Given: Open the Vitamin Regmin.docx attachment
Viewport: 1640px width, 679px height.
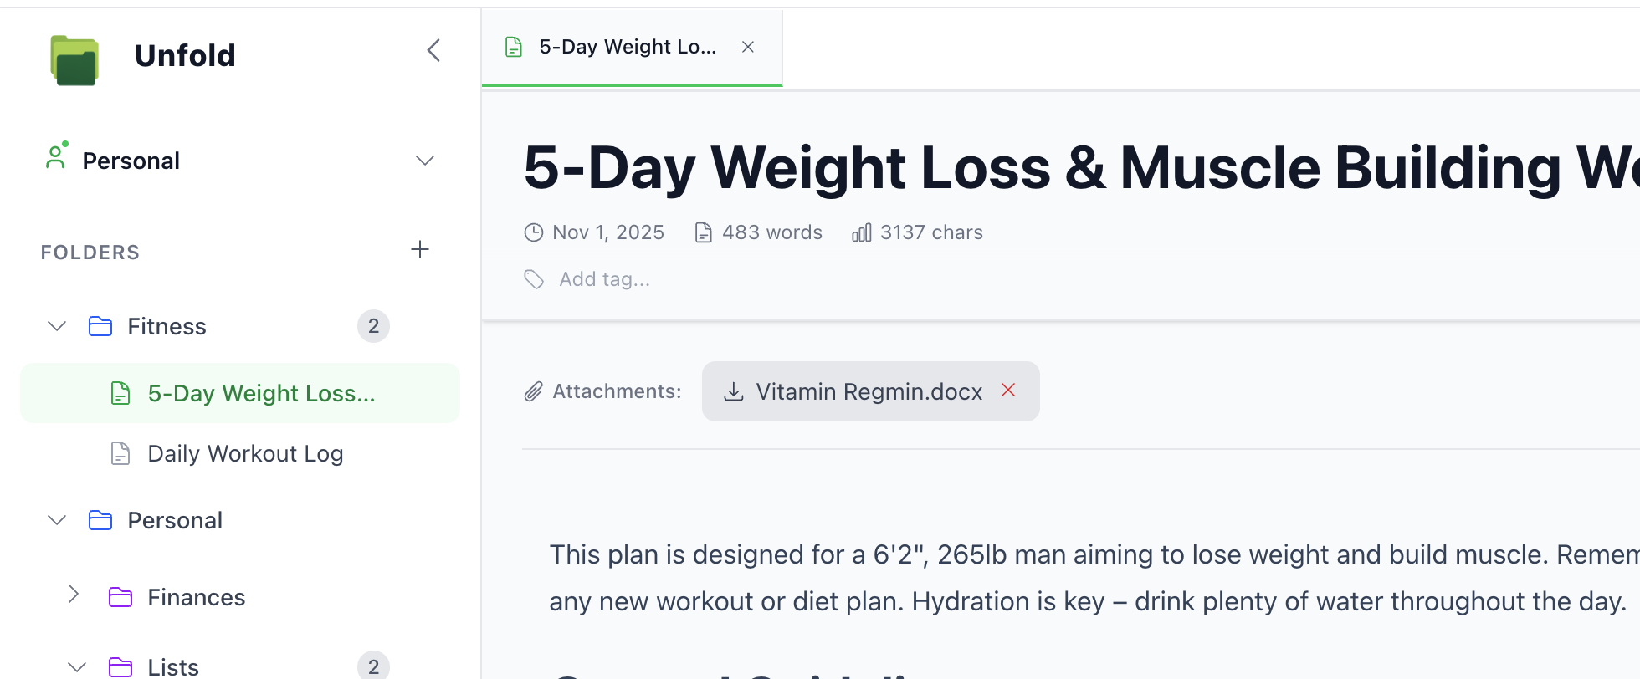Looking at the screenshot, I should pos(869,391).
